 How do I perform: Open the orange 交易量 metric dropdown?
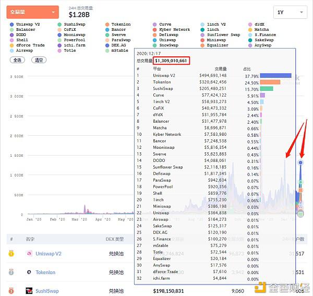pos(32,12)
